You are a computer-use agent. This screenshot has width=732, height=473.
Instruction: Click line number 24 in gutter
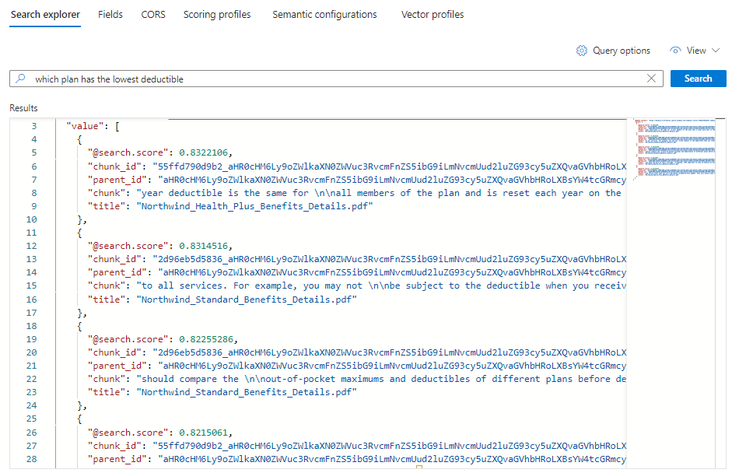coord(31,405)
